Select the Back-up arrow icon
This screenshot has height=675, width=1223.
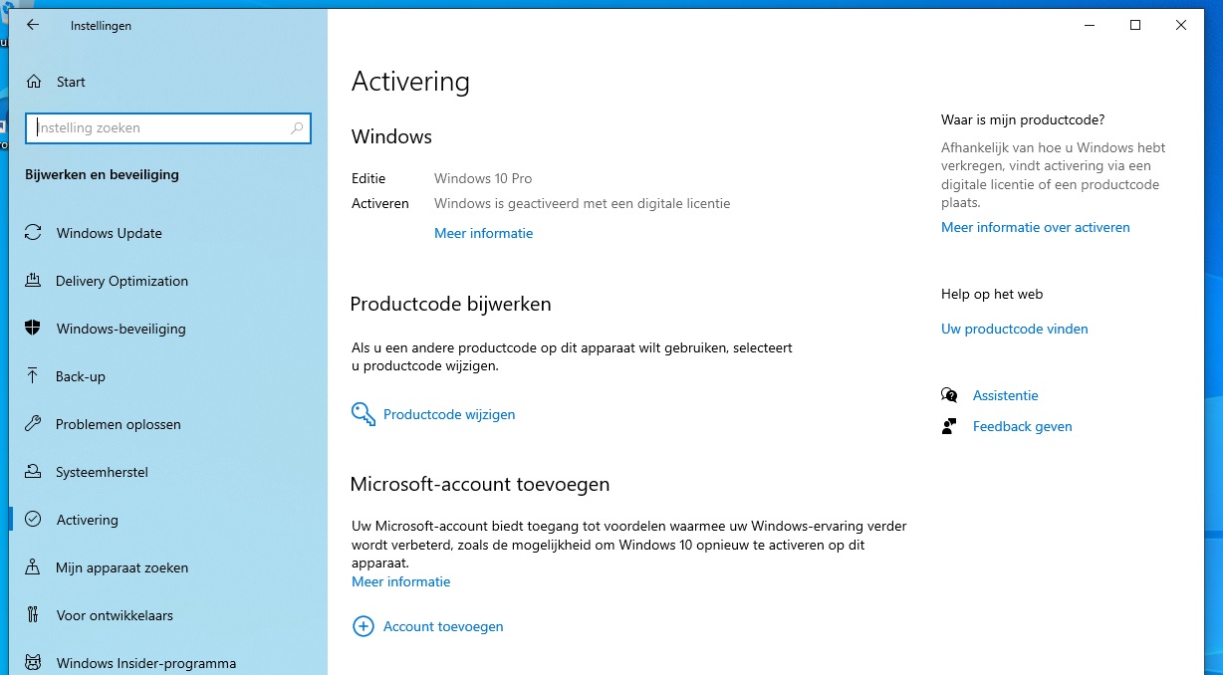tap(33, 376)
